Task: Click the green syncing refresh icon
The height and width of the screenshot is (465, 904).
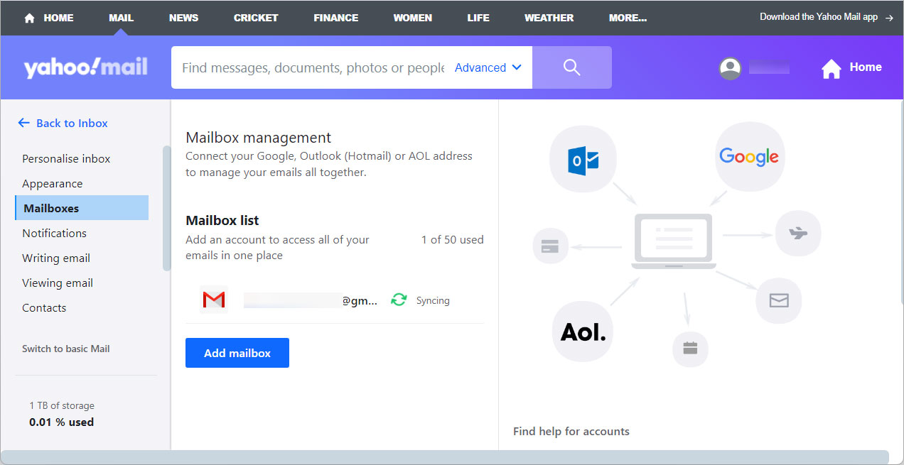Action: (399, 300)
